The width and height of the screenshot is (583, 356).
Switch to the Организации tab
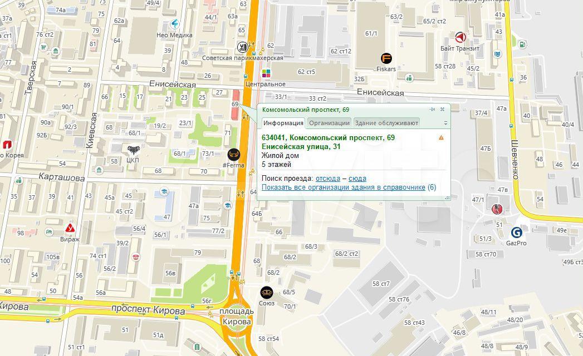click(329, 123)
